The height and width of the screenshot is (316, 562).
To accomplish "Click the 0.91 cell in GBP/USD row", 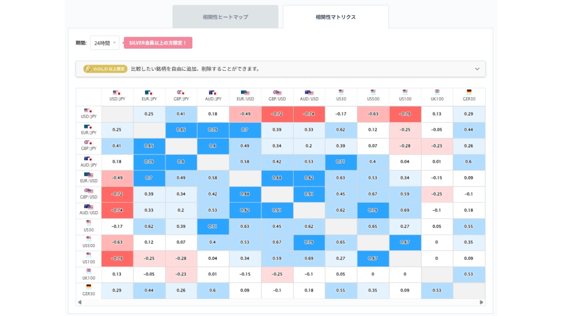I will [309, 194].
